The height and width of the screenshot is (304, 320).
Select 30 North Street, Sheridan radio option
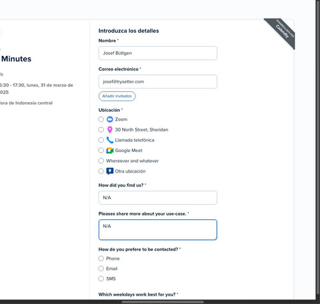click(101, 130)
